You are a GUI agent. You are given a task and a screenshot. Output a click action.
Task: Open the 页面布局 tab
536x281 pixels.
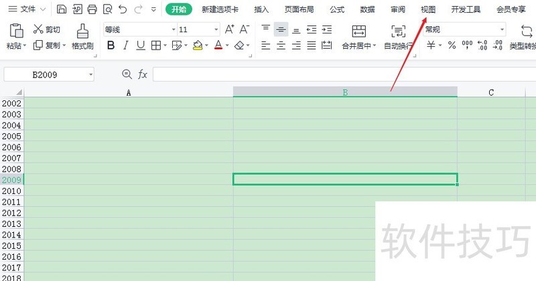[x=299, y=9]
